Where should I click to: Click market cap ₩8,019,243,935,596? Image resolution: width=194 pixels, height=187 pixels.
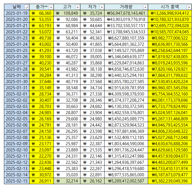click(x=170, y=63)
